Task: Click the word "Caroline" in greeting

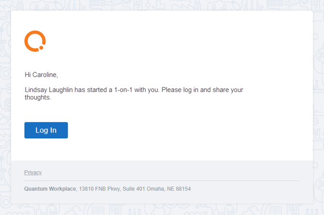Action: [x=44, y=75]
